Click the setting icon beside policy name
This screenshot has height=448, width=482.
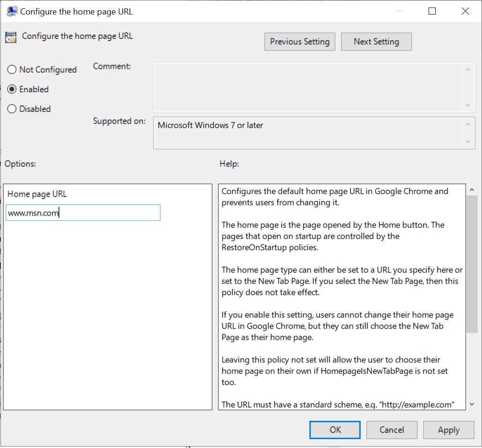11,37
